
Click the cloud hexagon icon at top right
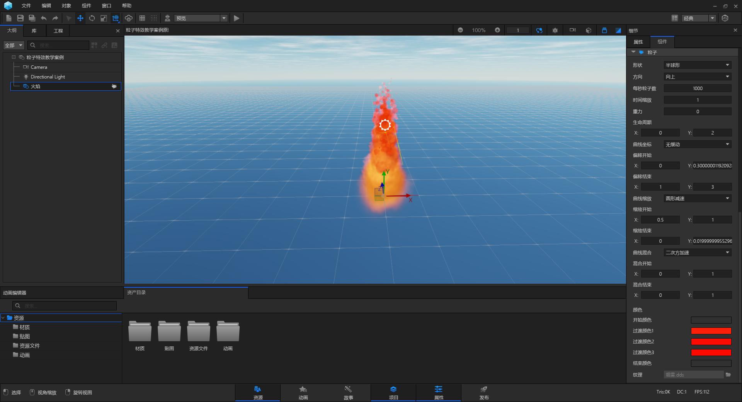click(725, 18)
